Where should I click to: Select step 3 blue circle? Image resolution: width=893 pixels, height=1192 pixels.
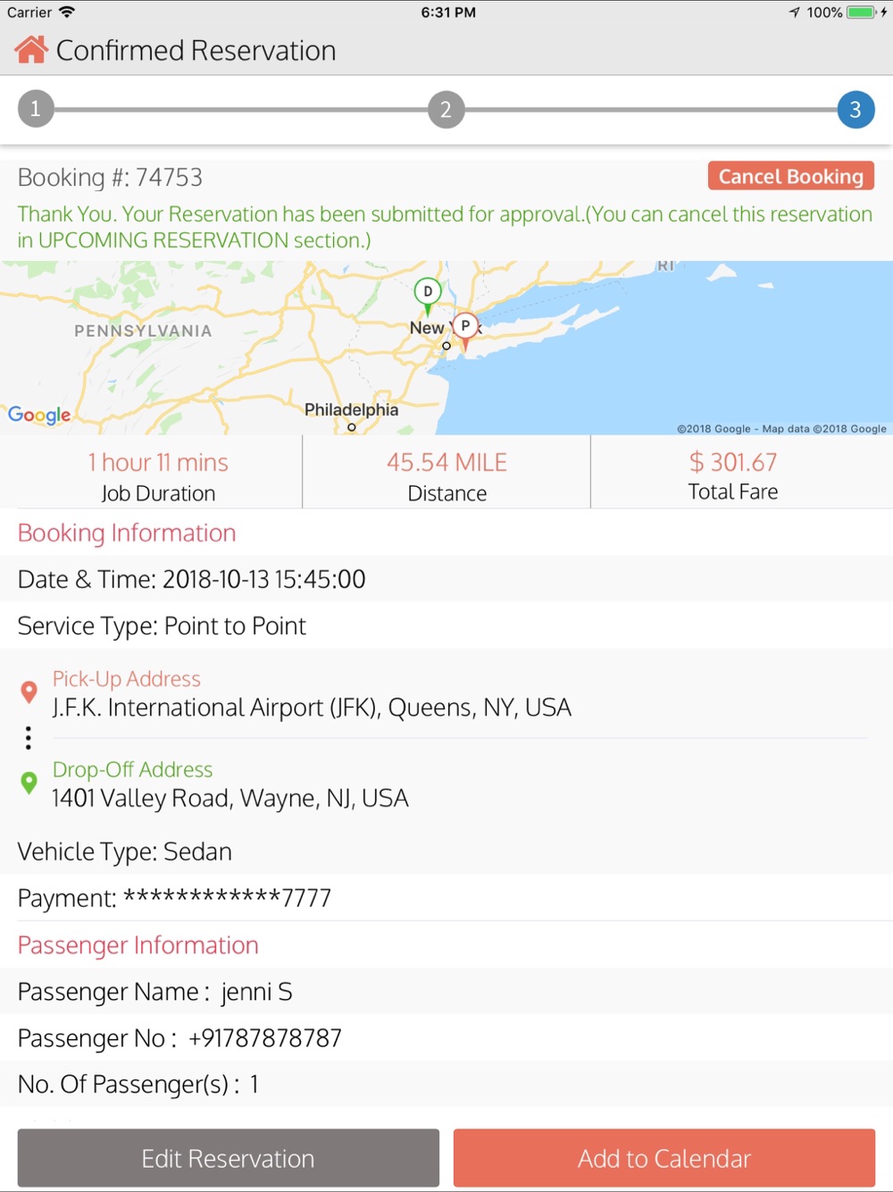click(x=855, y=109)
